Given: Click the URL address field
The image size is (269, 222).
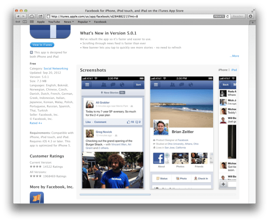Looking at the screenshot, I should point(129,16).
